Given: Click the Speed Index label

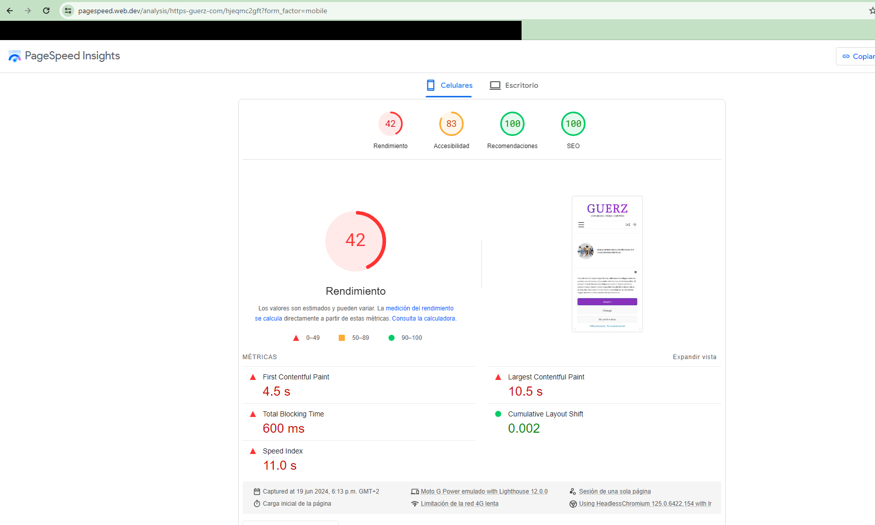Looking at the screenshot, I should click(x=283, y=451).
